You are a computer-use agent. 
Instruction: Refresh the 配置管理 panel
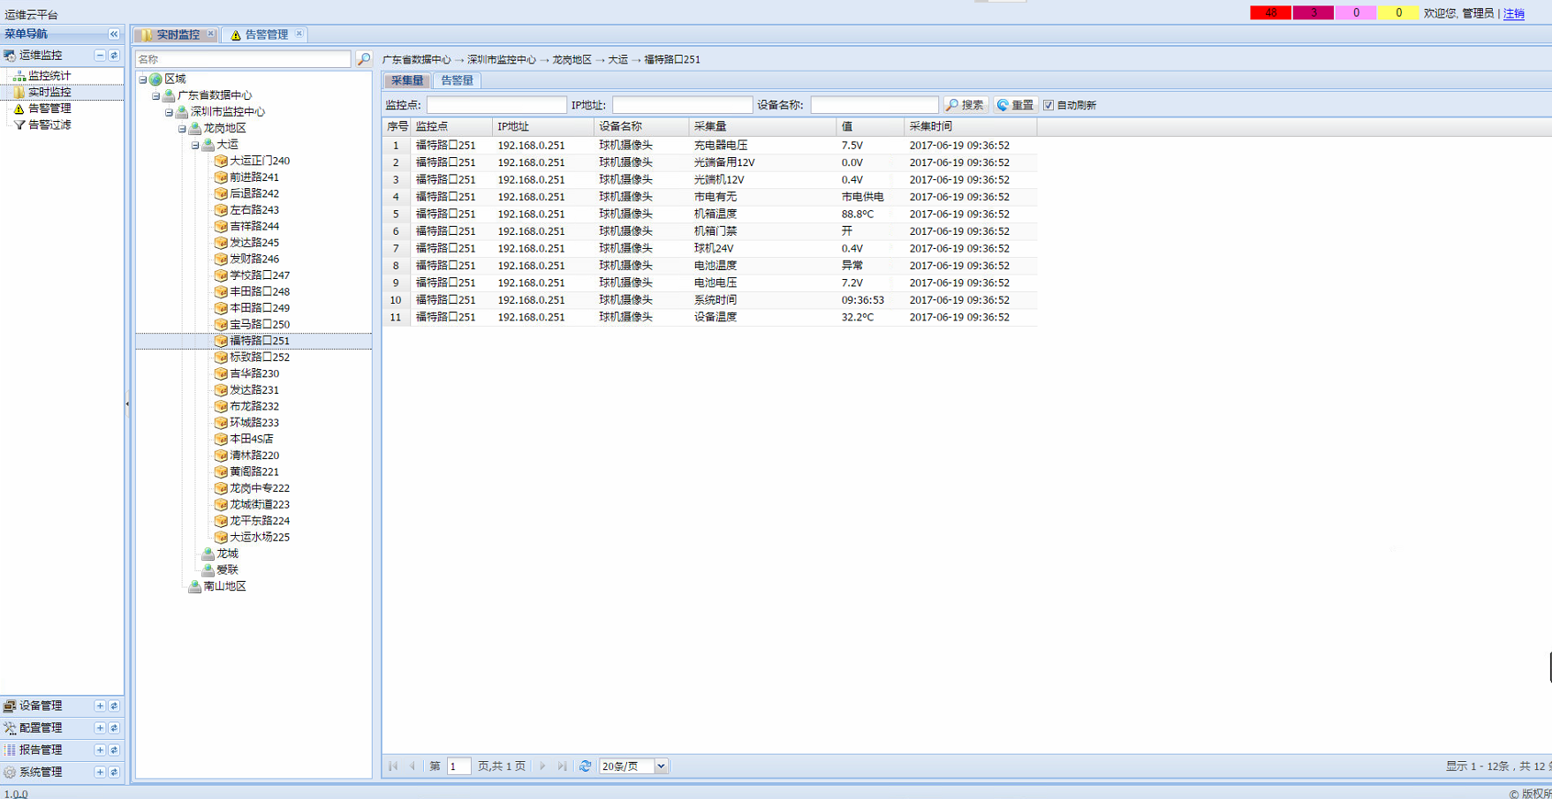tap(114, 727)
